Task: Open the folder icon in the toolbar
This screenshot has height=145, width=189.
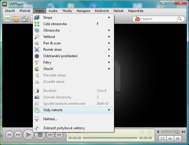Action: coord(16,19)
